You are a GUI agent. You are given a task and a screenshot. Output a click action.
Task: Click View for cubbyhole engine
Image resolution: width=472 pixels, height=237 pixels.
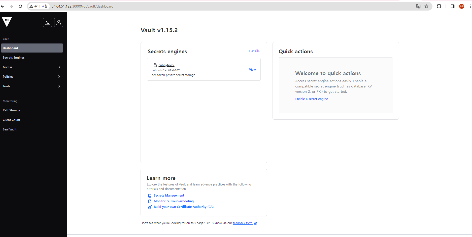252,70
